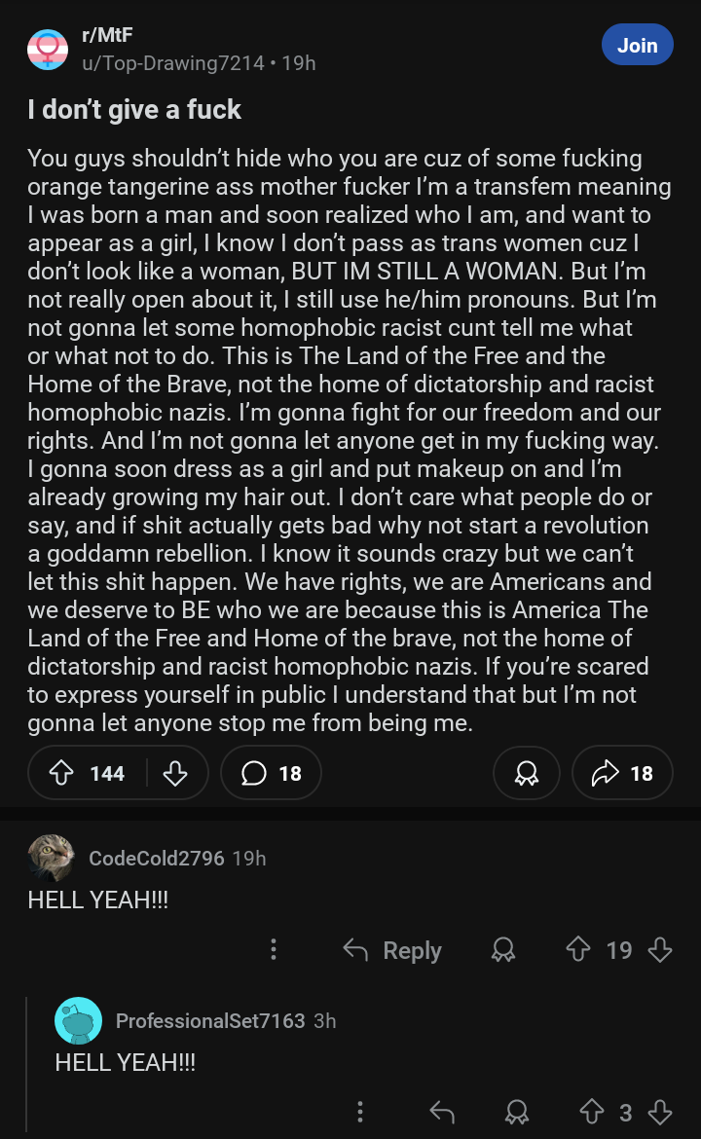This screenshot has height=1139, width=701.
Task: Give an award to the post
Action: pos(527,773)
